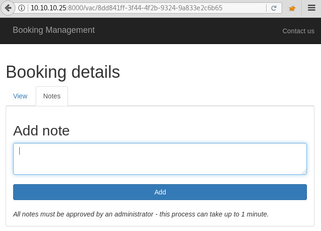Follow the Contact us link
Image resolution: width=321 pixels, height=231 pixels.
click(298, 31)
